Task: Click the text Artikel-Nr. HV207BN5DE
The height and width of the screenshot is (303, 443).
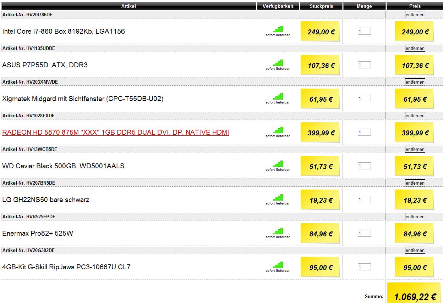Action: click(29, 183)
